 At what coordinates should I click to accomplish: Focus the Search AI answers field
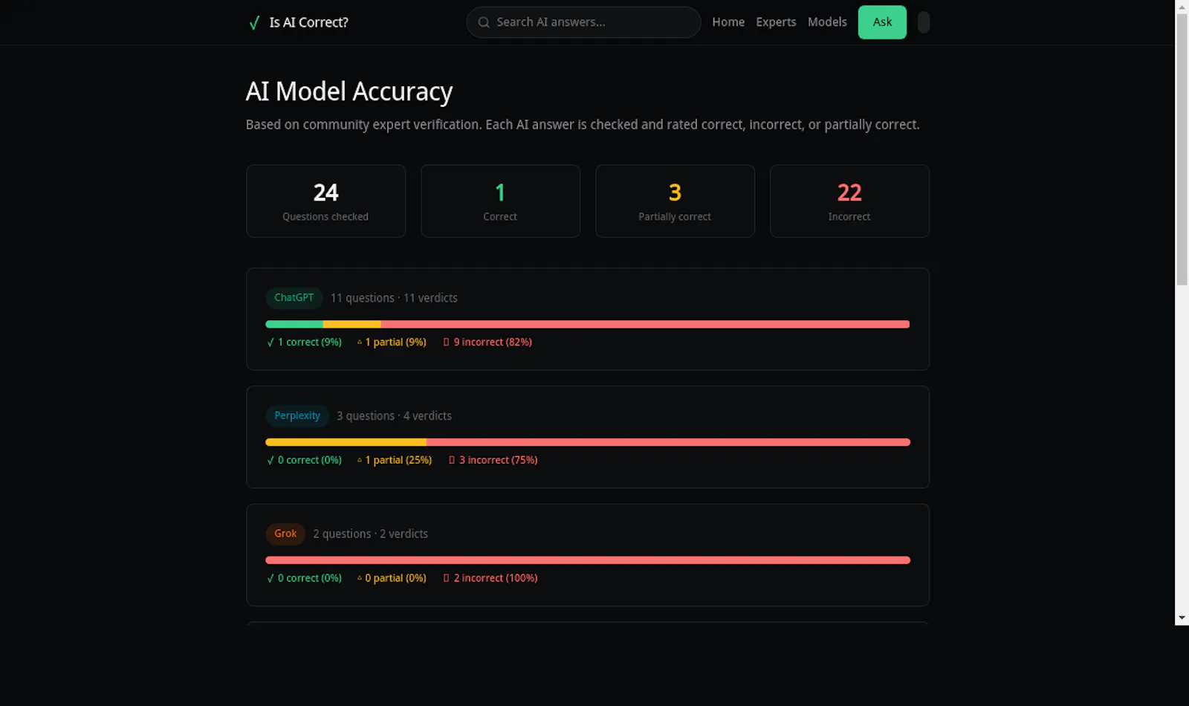click(583, 22)
